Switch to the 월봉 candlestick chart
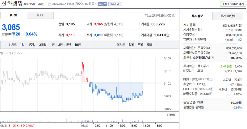This screenshot has width=247, height=129. pyautogui.click(x=149, y=45)
